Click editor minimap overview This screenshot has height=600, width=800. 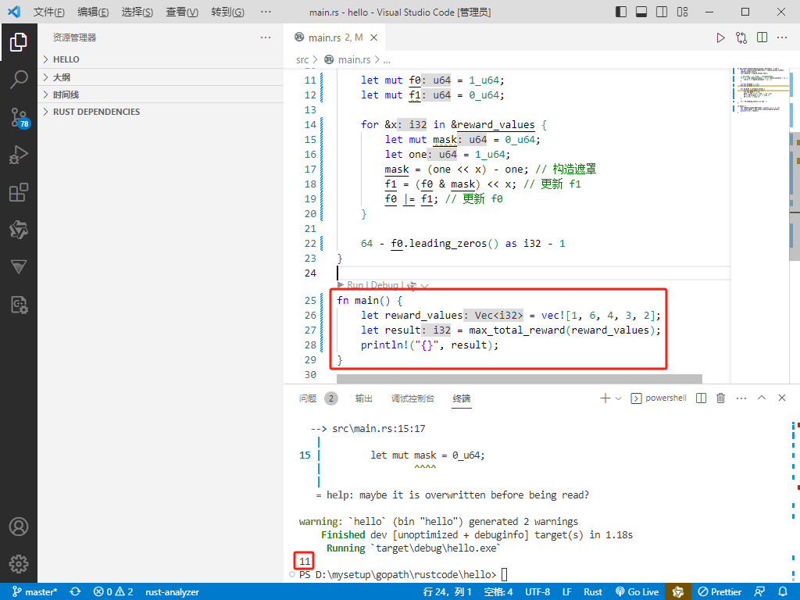(760, 224)
